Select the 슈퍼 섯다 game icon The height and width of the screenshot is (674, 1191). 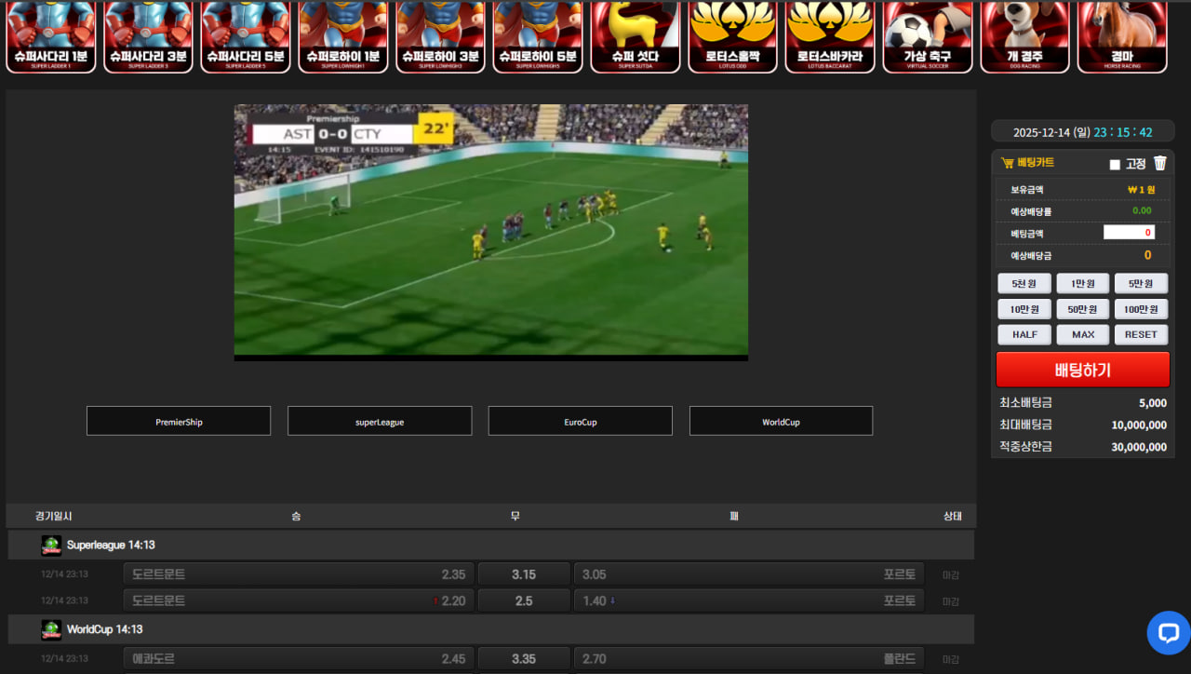(636, 36)
